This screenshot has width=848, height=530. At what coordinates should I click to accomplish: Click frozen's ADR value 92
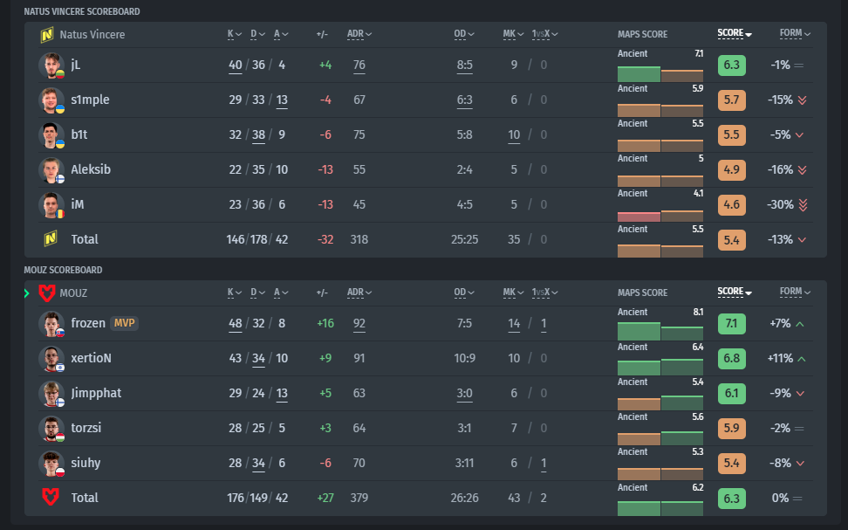pos(359,324)
